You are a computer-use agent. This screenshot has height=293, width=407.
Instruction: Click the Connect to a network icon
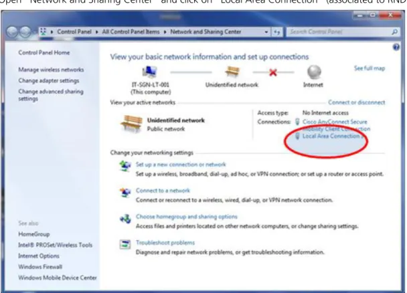click(x=125, y=192)
